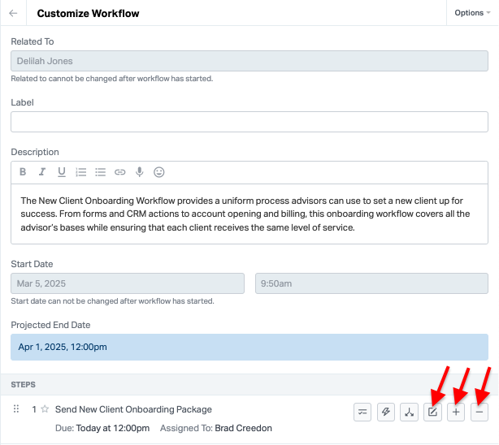Click the microphone dictation icon
This screenshot has height=445, width=499.
pos(140,172)
